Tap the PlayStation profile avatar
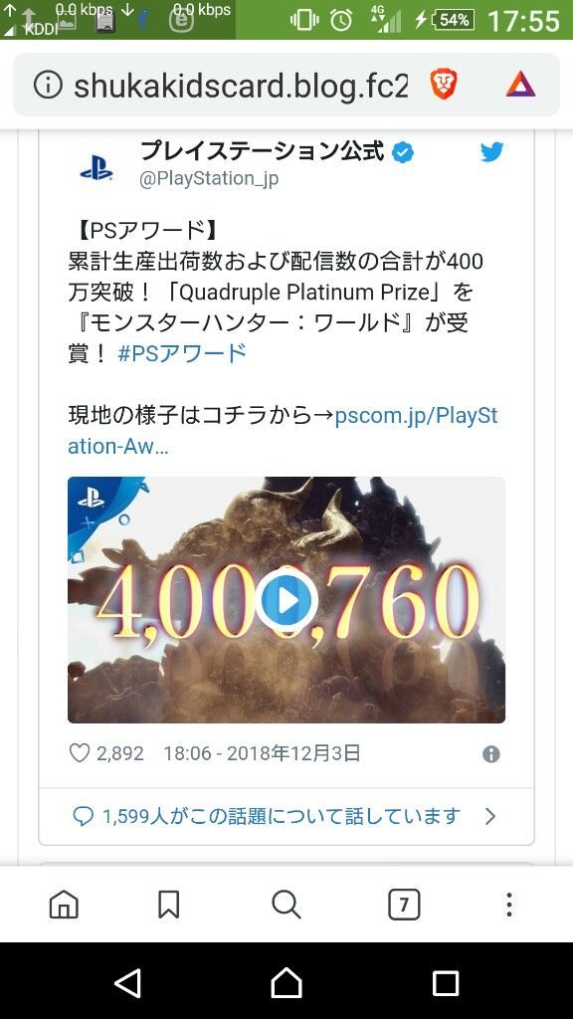This screenshot has width=573, height=1019. (96, 167)
